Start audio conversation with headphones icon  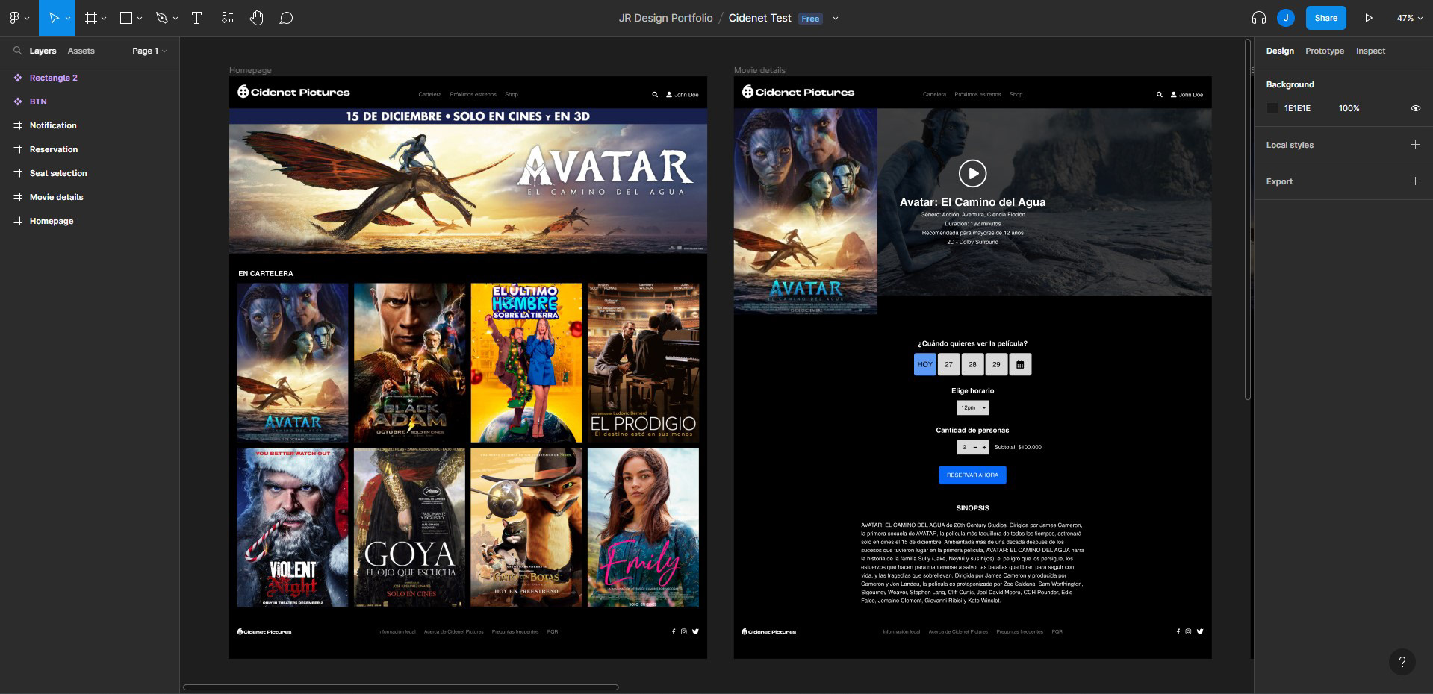click(1259, 18)
